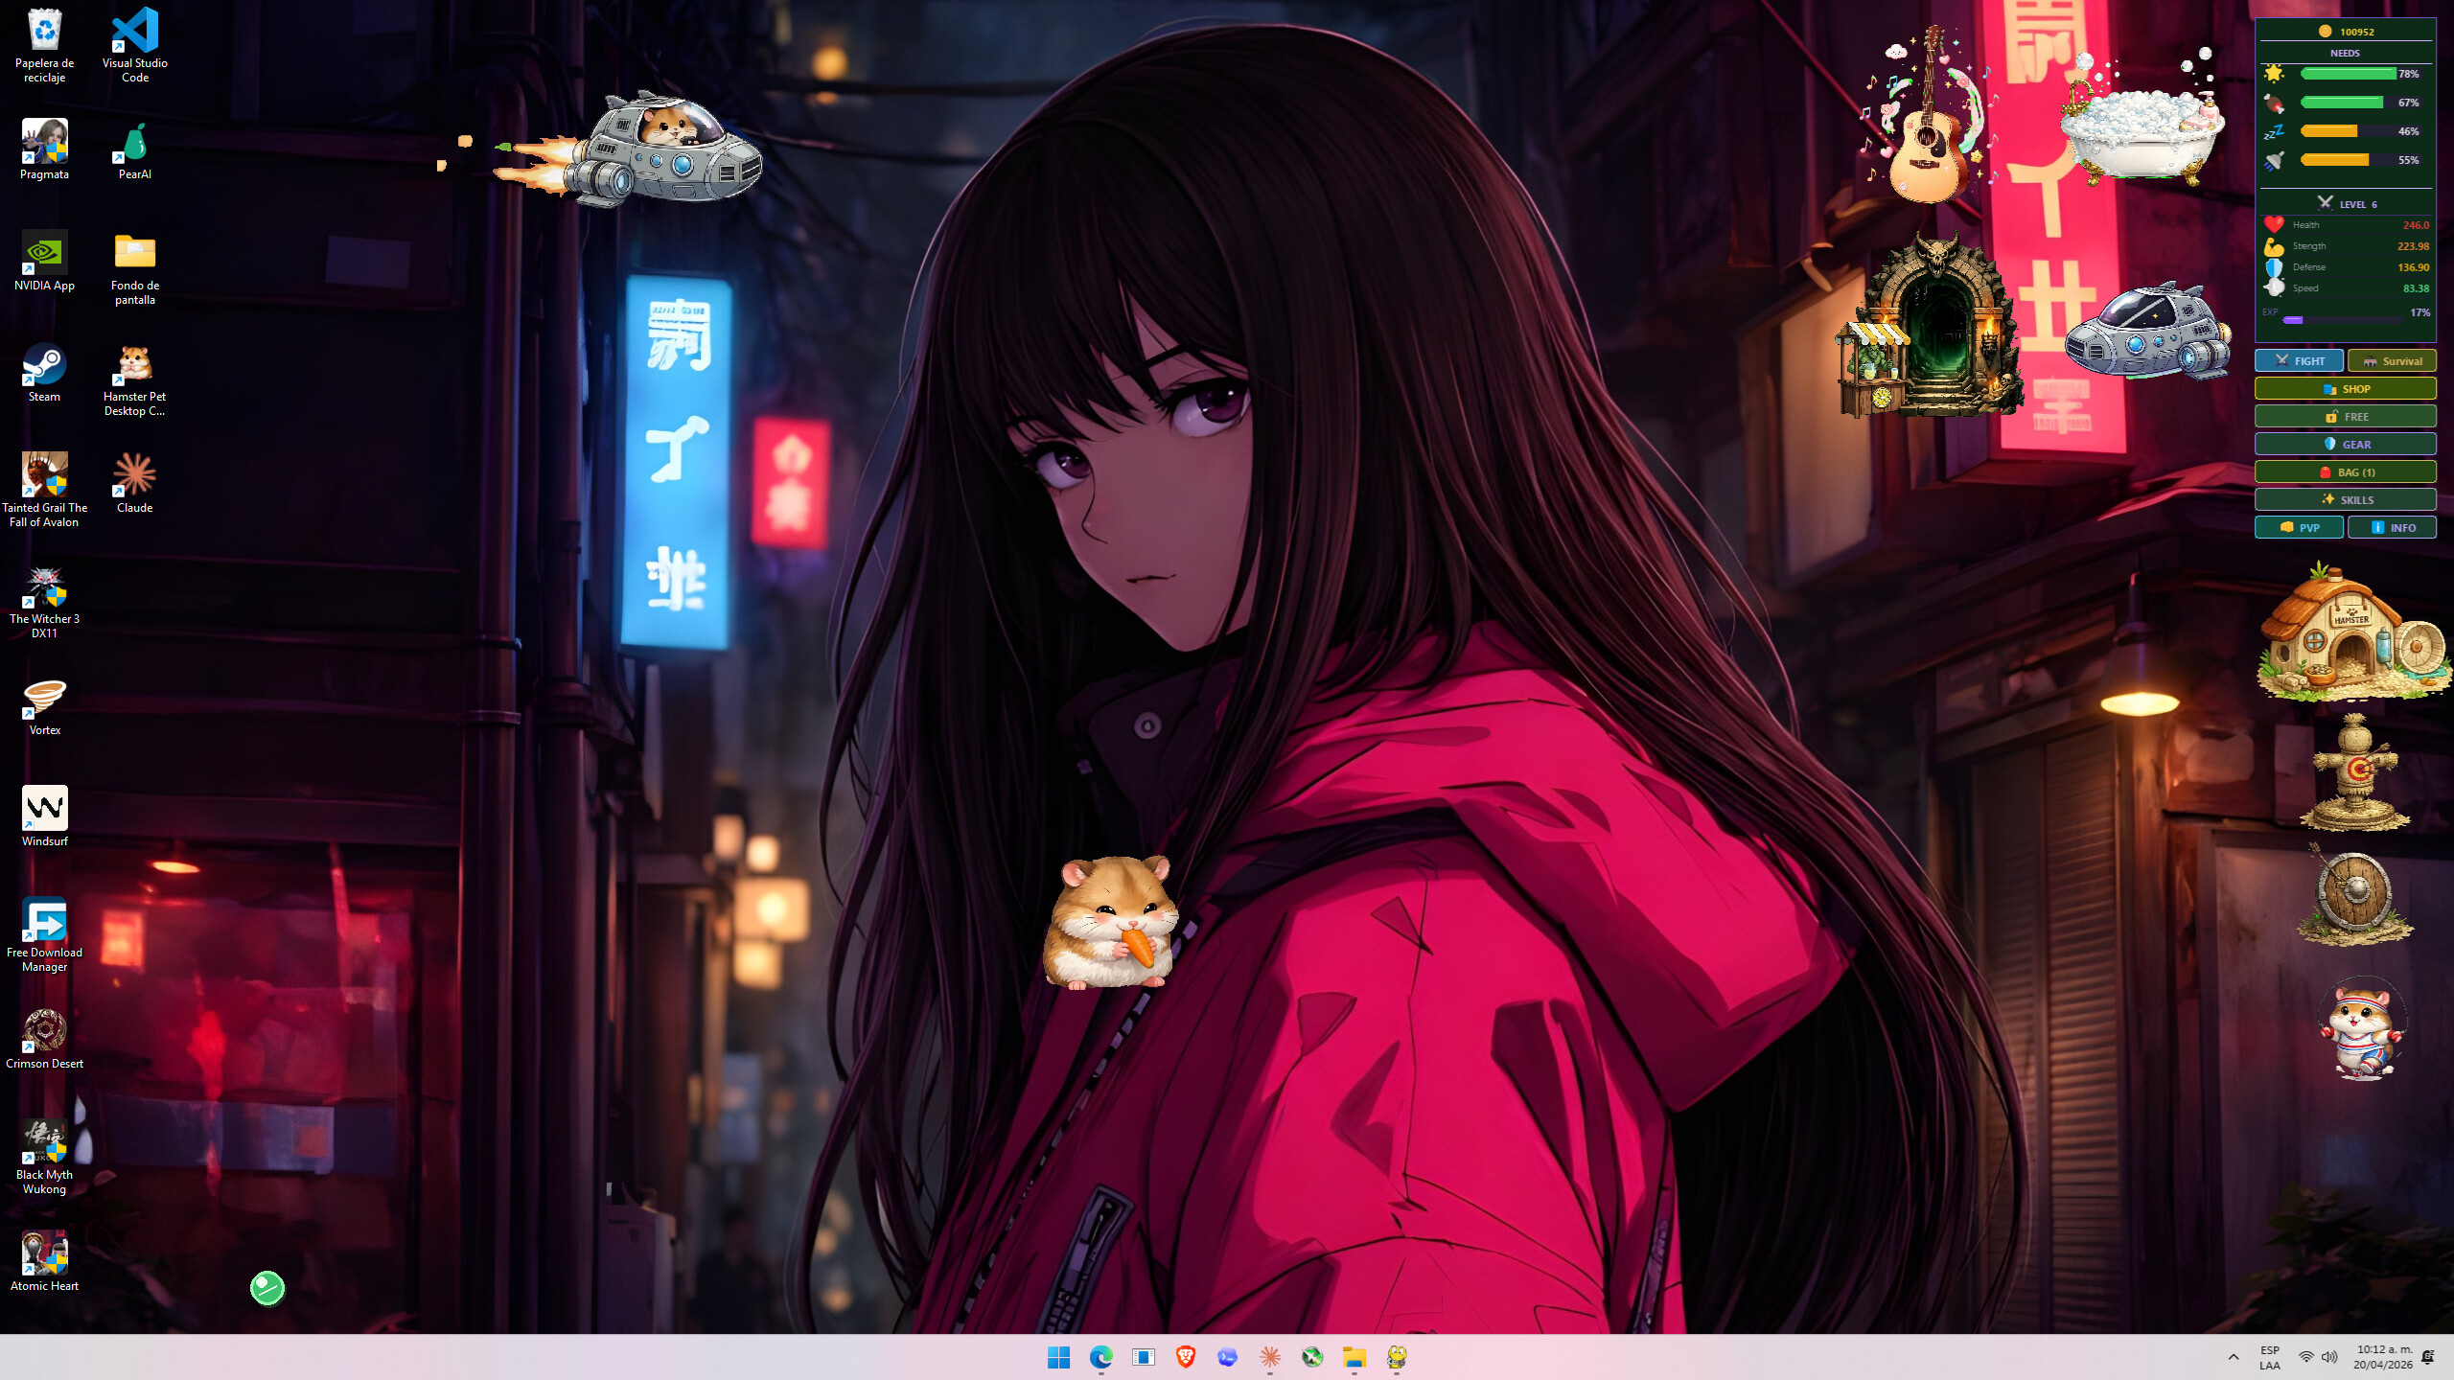Open Microsoft Edge from taskbar
The height and width of the screenshot is (1380, 2454).
1100,1357
